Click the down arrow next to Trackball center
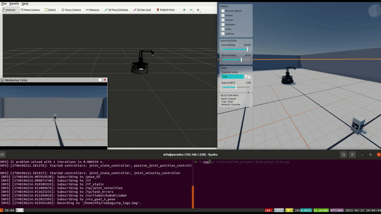Viewport: 381px width, 214px height. 246,77
